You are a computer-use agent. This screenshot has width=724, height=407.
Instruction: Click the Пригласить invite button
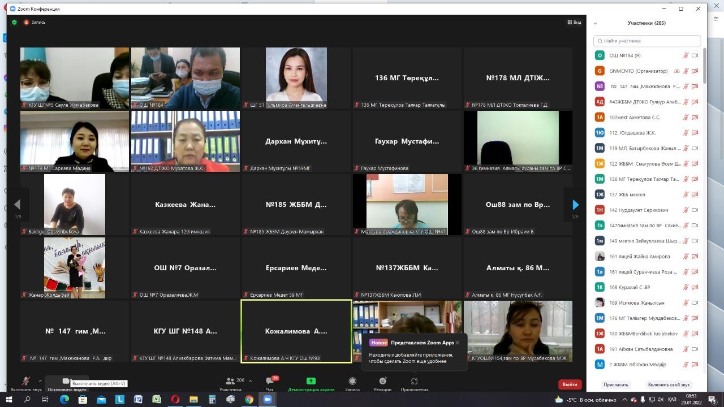coord(615,384)
